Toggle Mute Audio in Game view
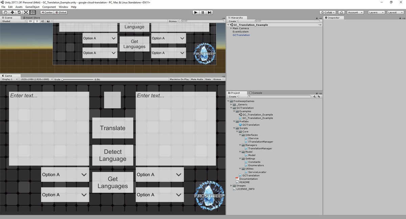 coord(197,79)
